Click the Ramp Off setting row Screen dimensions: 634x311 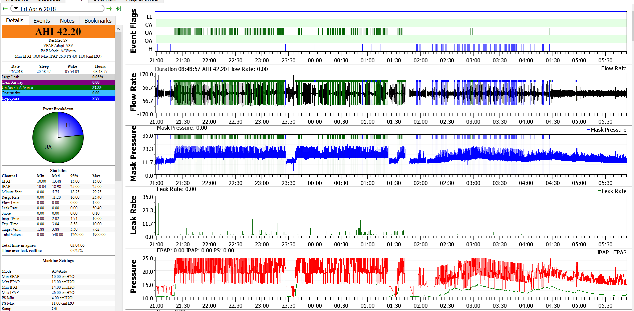click(x=58, y=309)
